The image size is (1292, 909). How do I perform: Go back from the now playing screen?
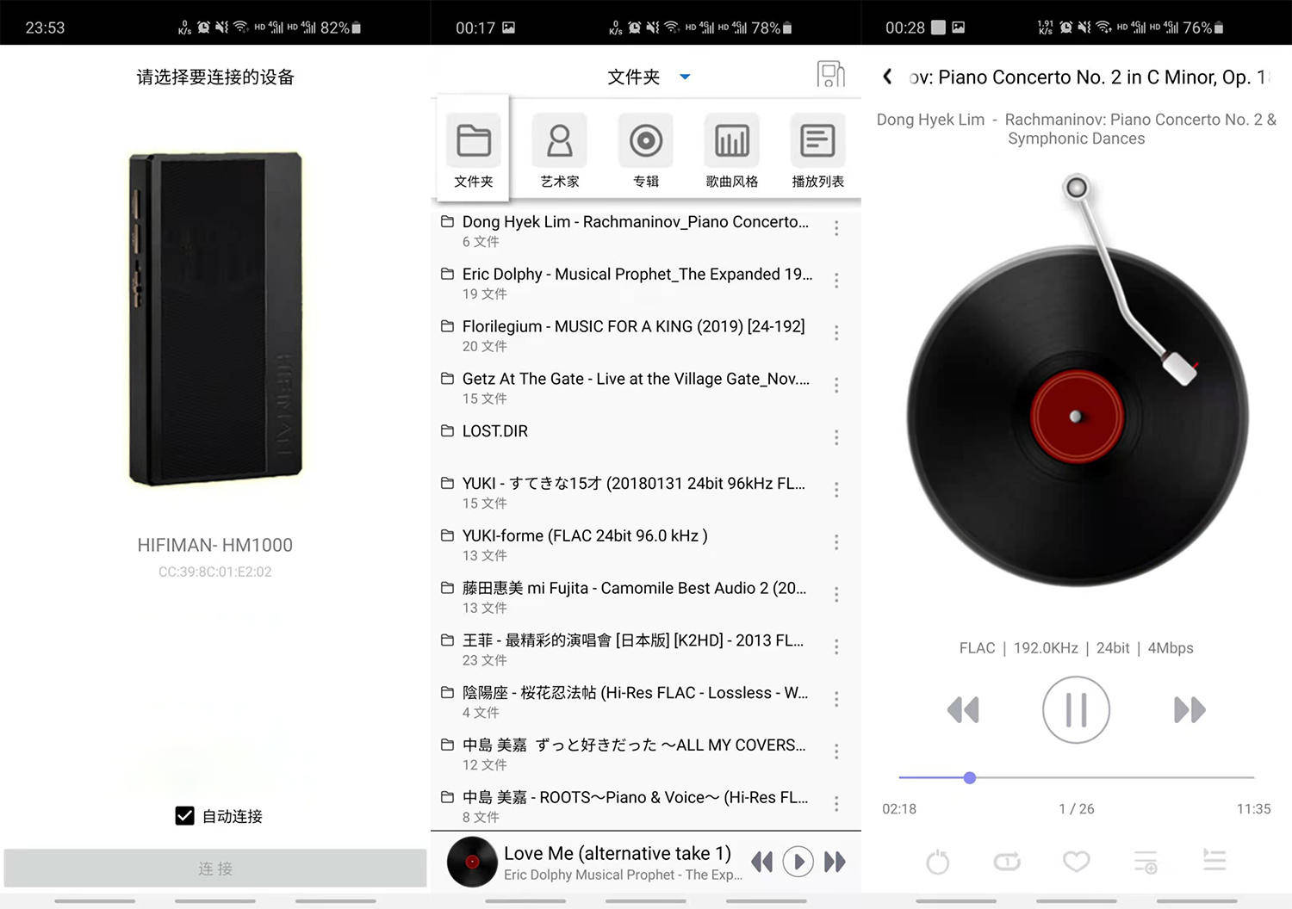[887, 77]
